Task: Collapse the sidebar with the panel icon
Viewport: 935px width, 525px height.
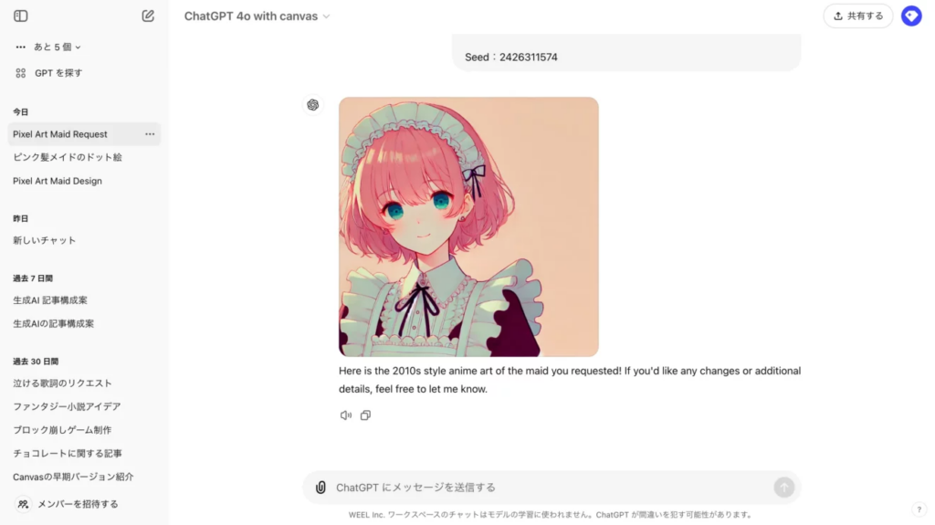Action: click(x=21, y=16)
